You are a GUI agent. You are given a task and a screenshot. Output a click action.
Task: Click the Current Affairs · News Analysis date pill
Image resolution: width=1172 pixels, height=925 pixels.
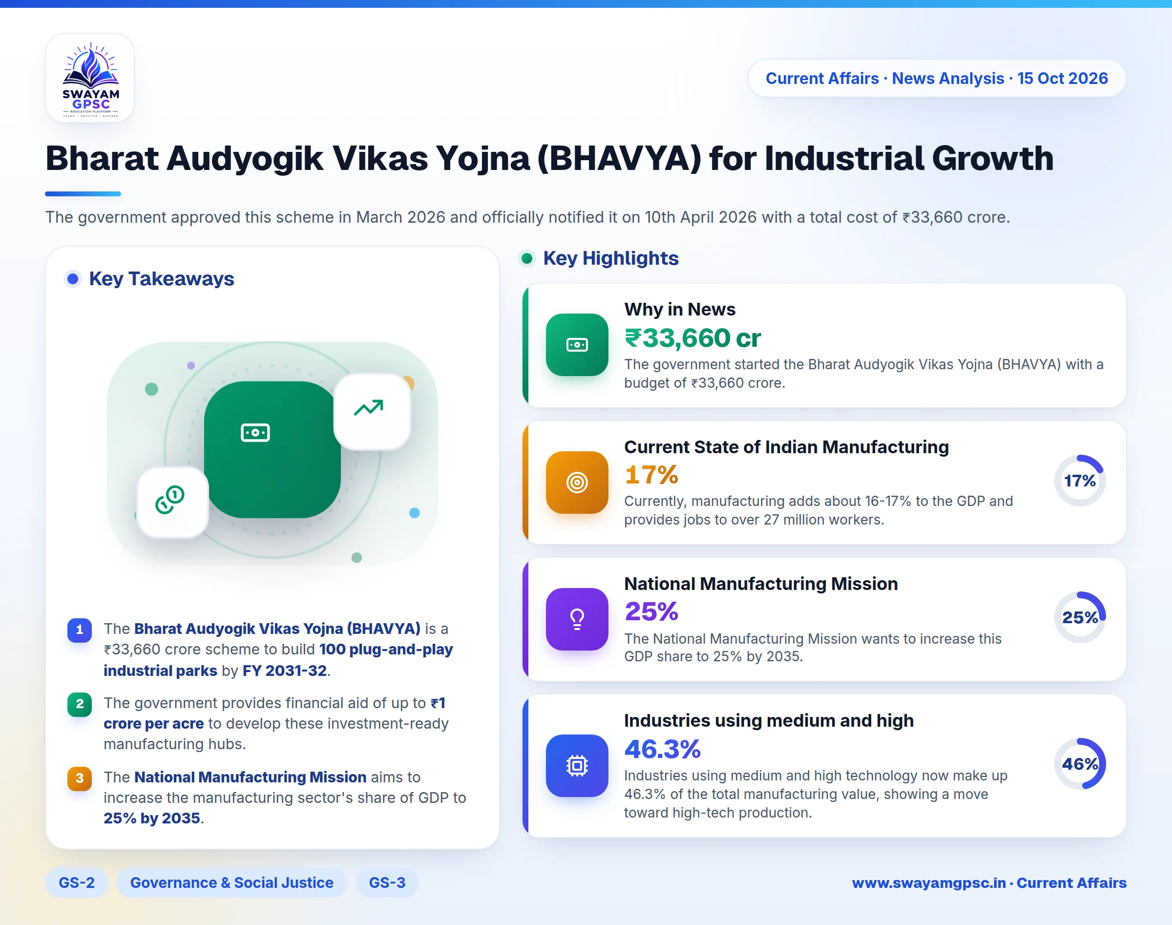point(937,79)
